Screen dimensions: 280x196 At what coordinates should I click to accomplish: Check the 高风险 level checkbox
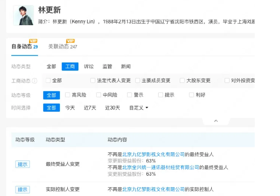point(67,95)
